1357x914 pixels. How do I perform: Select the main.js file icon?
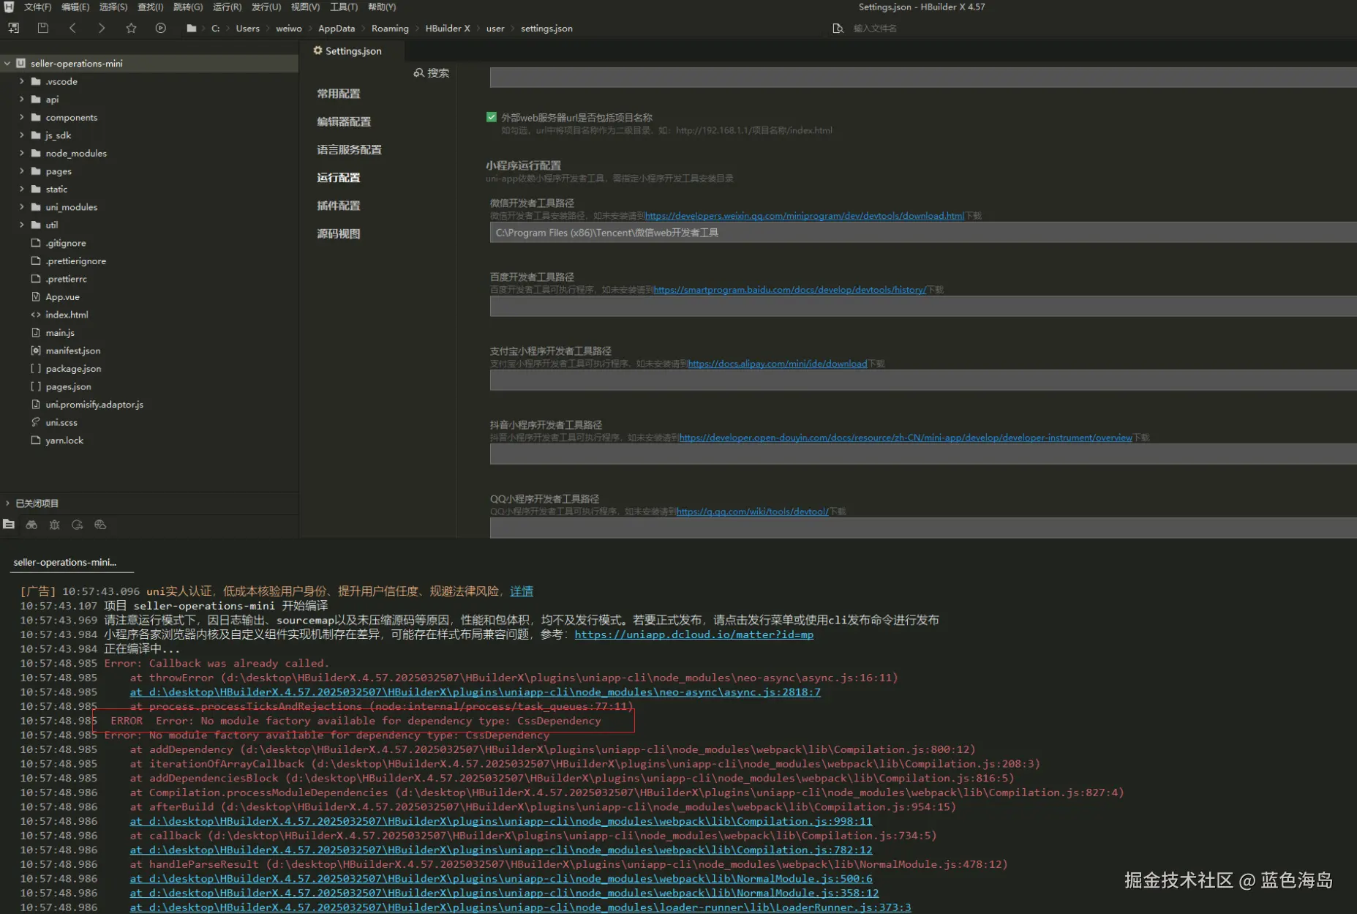36,332
